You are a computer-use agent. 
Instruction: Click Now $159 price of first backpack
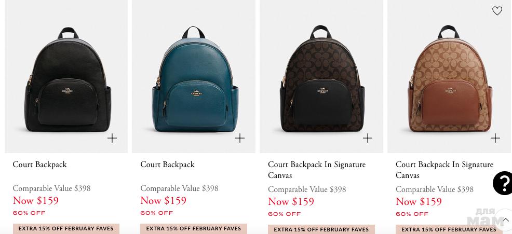(x=36, y=200)
